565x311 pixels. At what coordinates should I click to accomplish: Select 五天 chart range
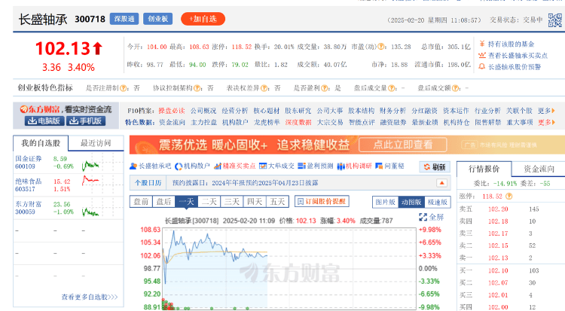click(x=278, y=202)
